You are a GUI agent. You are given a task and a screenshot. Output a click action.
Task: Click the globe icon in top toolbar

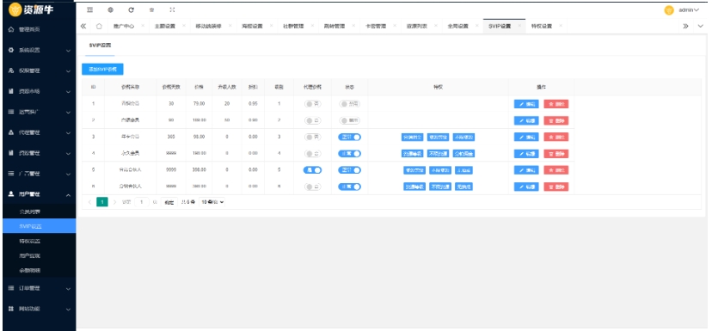tap(111, 9)
